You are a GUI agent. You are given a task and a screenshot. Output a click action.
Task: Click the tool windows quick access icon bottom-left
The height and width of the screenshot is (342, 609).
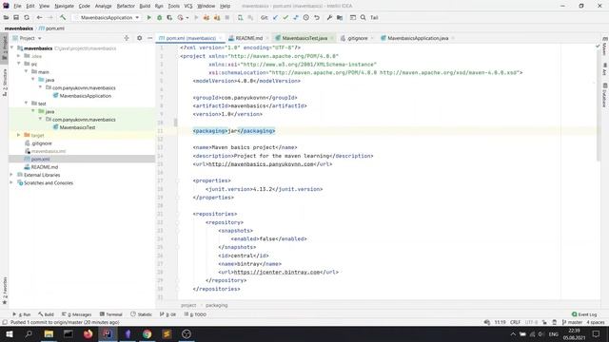[x=5, y=322]
